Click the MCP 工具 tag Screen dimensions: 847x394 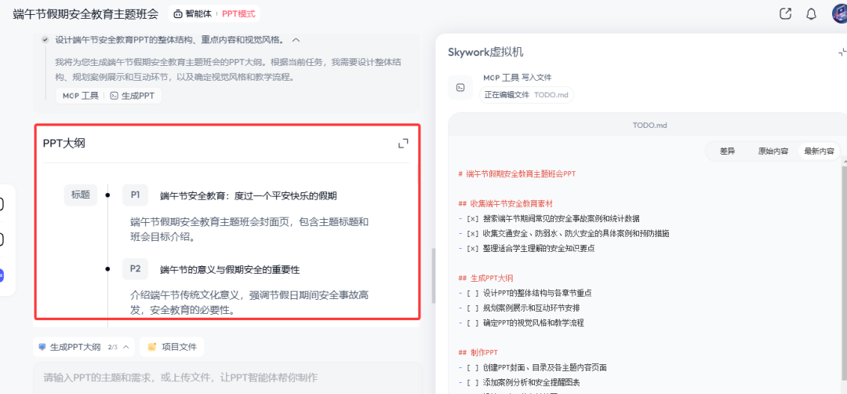pyautogui.click(x=81, y=96)
